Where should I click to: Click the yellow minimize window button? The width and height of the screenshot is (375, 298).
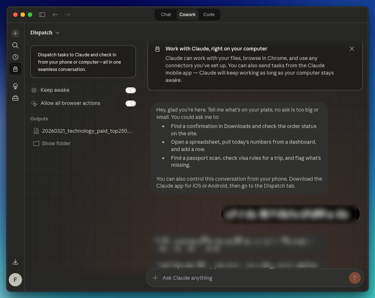click(23, 15)
